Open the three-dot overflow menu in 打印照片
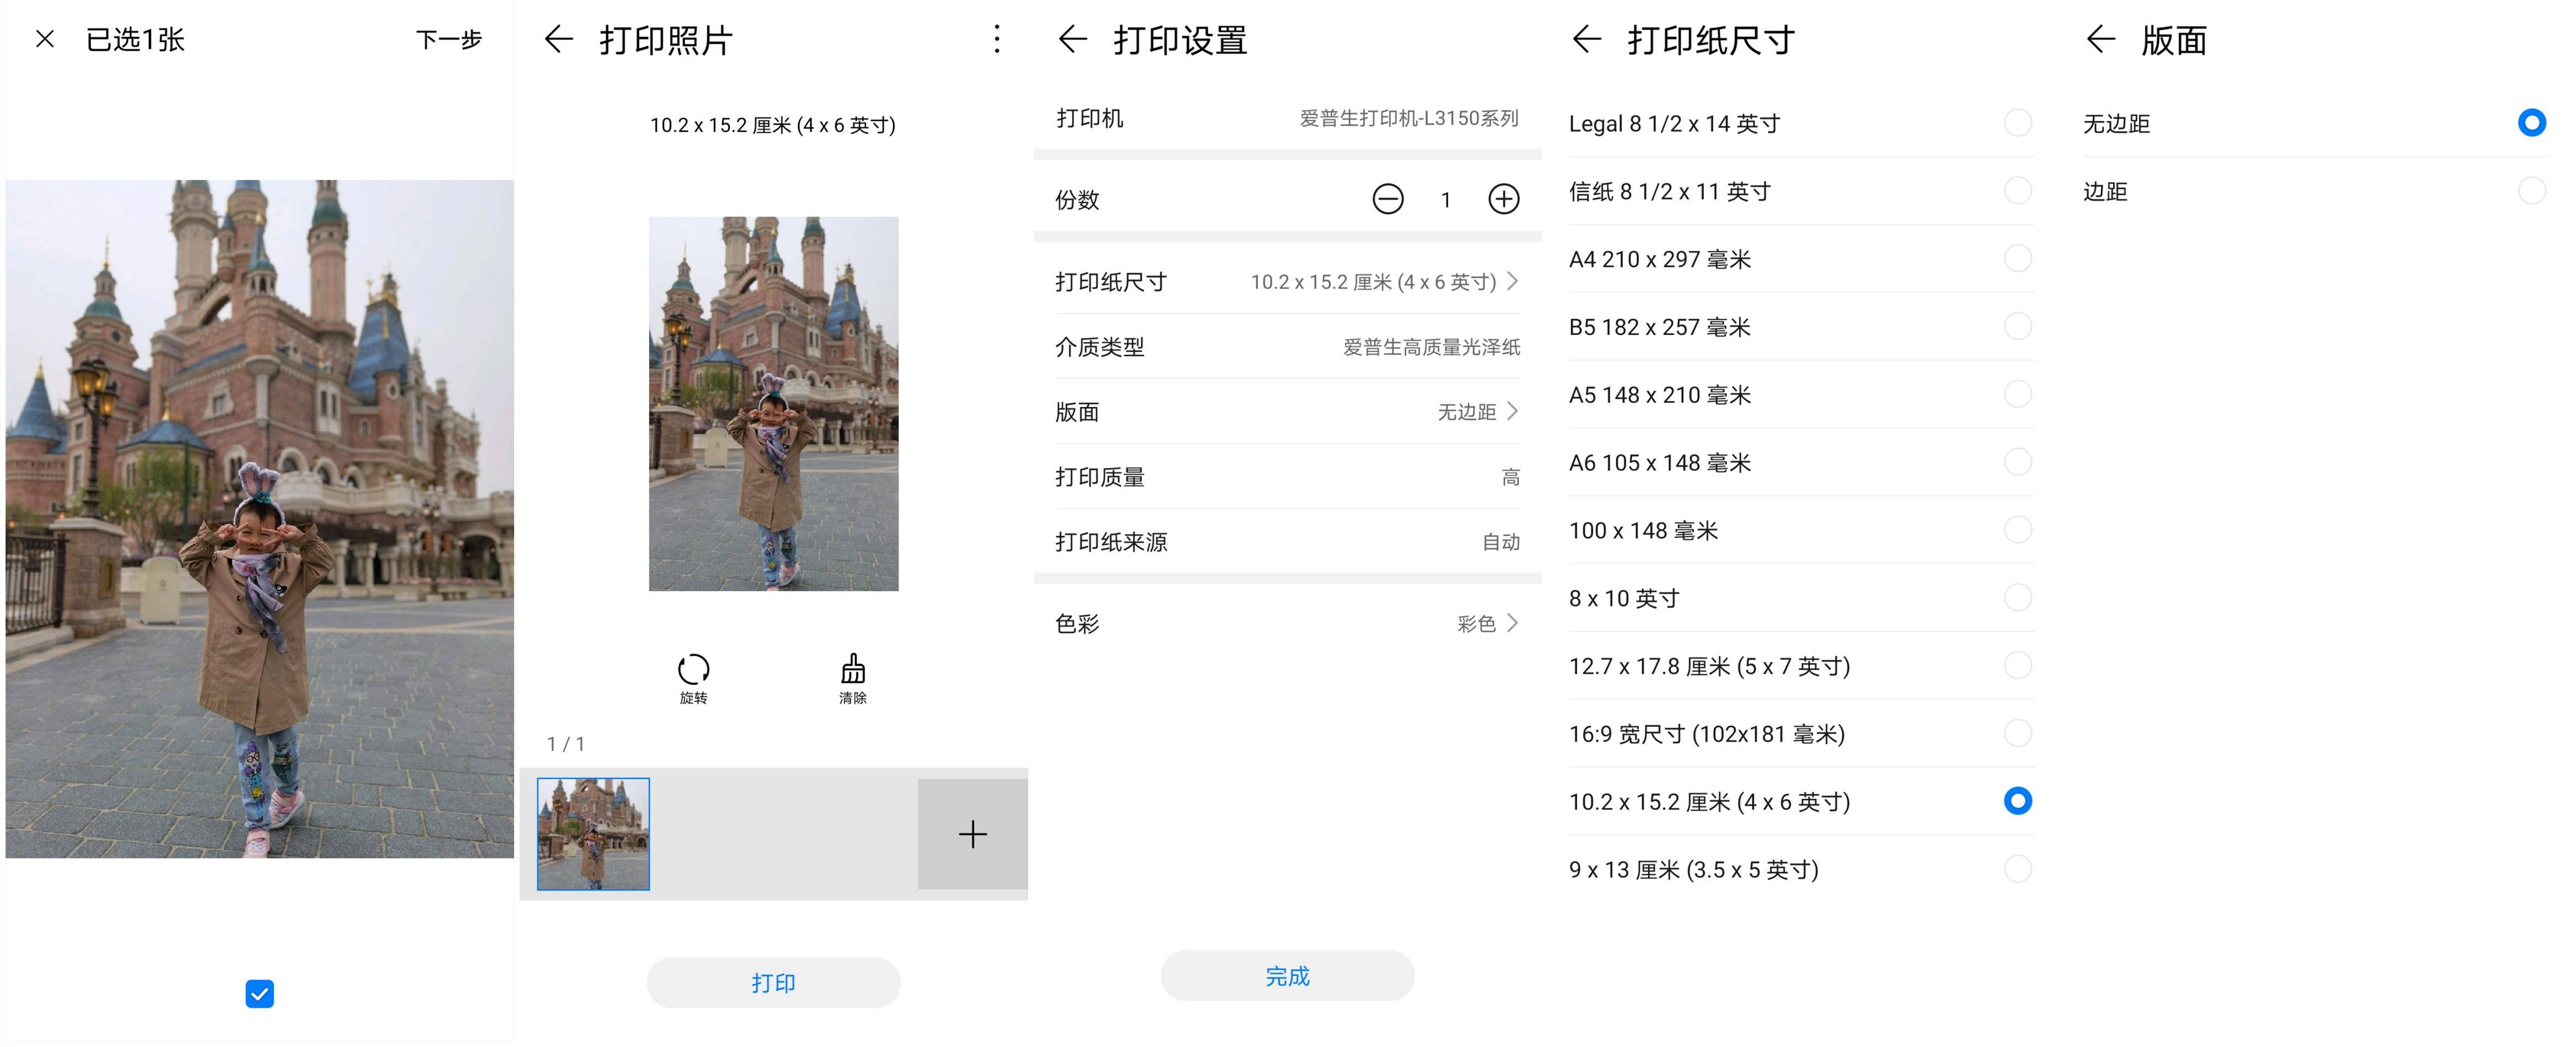The width and height of the screenshot is (2576, 1047). (996, 39)
